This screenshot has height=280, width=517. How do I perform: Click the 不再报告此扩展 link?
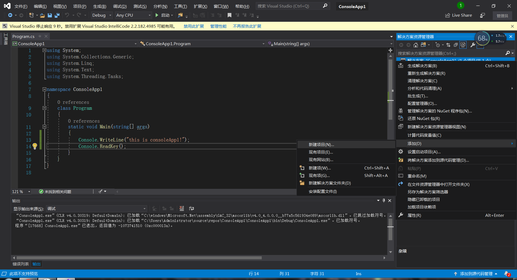pos(247,26)
